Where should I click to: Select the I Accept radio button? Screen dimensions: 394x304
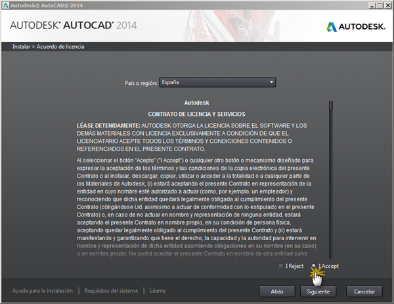314,265
